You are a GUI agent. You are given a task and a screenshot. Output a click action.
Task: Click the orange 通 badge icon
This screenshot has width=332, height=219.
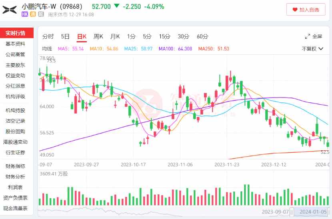[33, 14]
